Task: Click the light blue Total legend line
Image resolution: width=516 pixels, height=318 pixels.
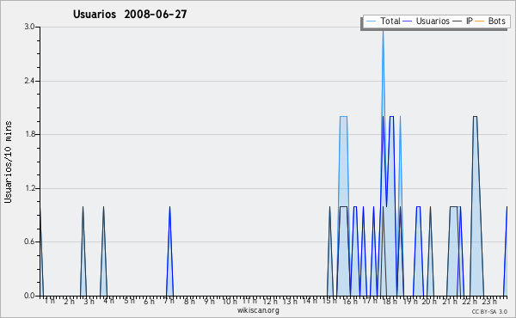Action: [371, 21]
